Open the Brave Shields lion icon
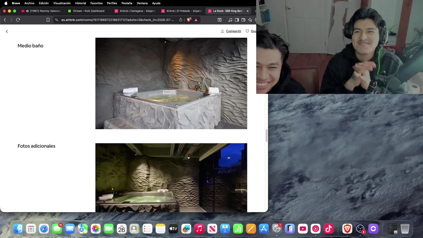 (x=189, y=20)
